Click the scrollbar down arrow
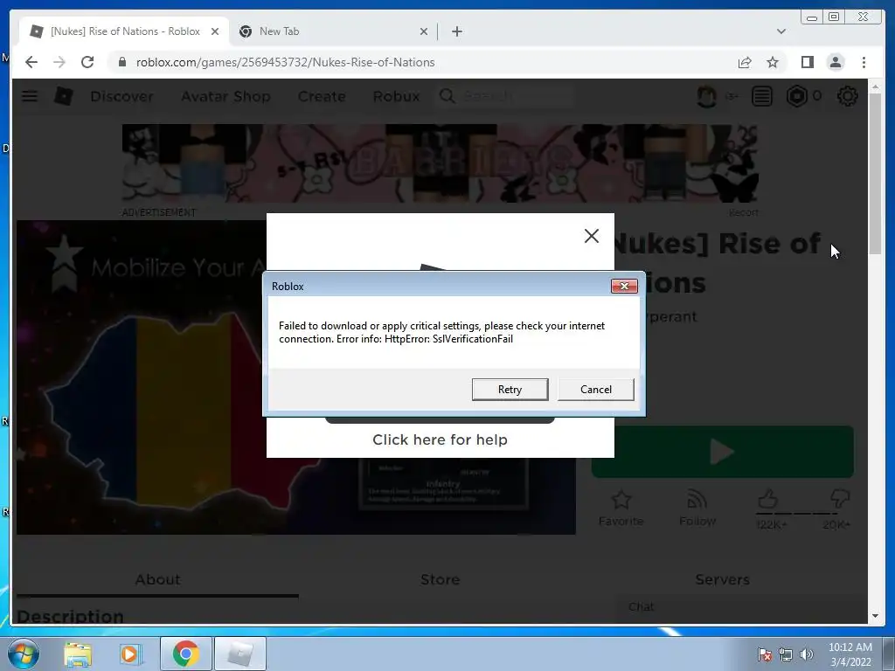 [x=875, y=616]
